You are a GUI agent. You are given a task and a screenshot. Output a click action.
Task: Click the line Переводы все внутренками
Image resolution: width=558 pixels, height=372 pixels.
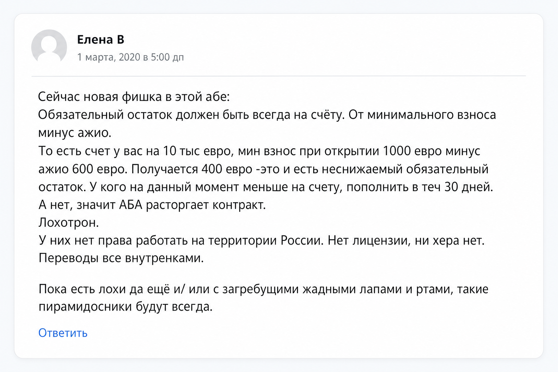coord(121,258)
